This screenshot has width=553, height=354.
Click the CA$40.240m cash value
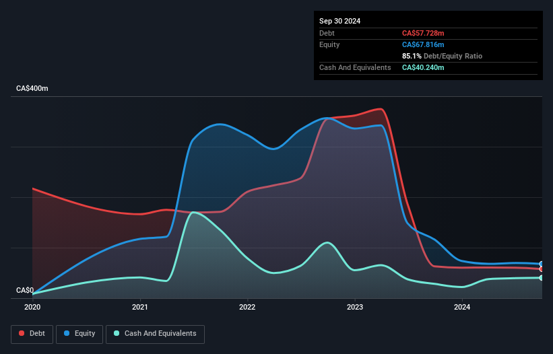tap(423, 67)
